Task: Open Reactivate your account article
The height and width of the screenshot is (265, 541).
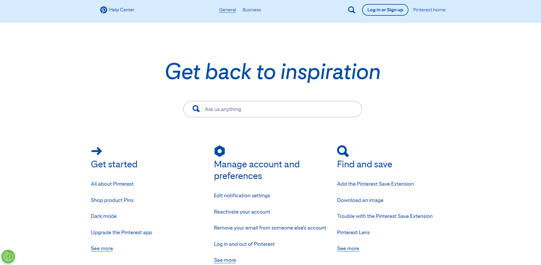Action: tap(242, 212)
